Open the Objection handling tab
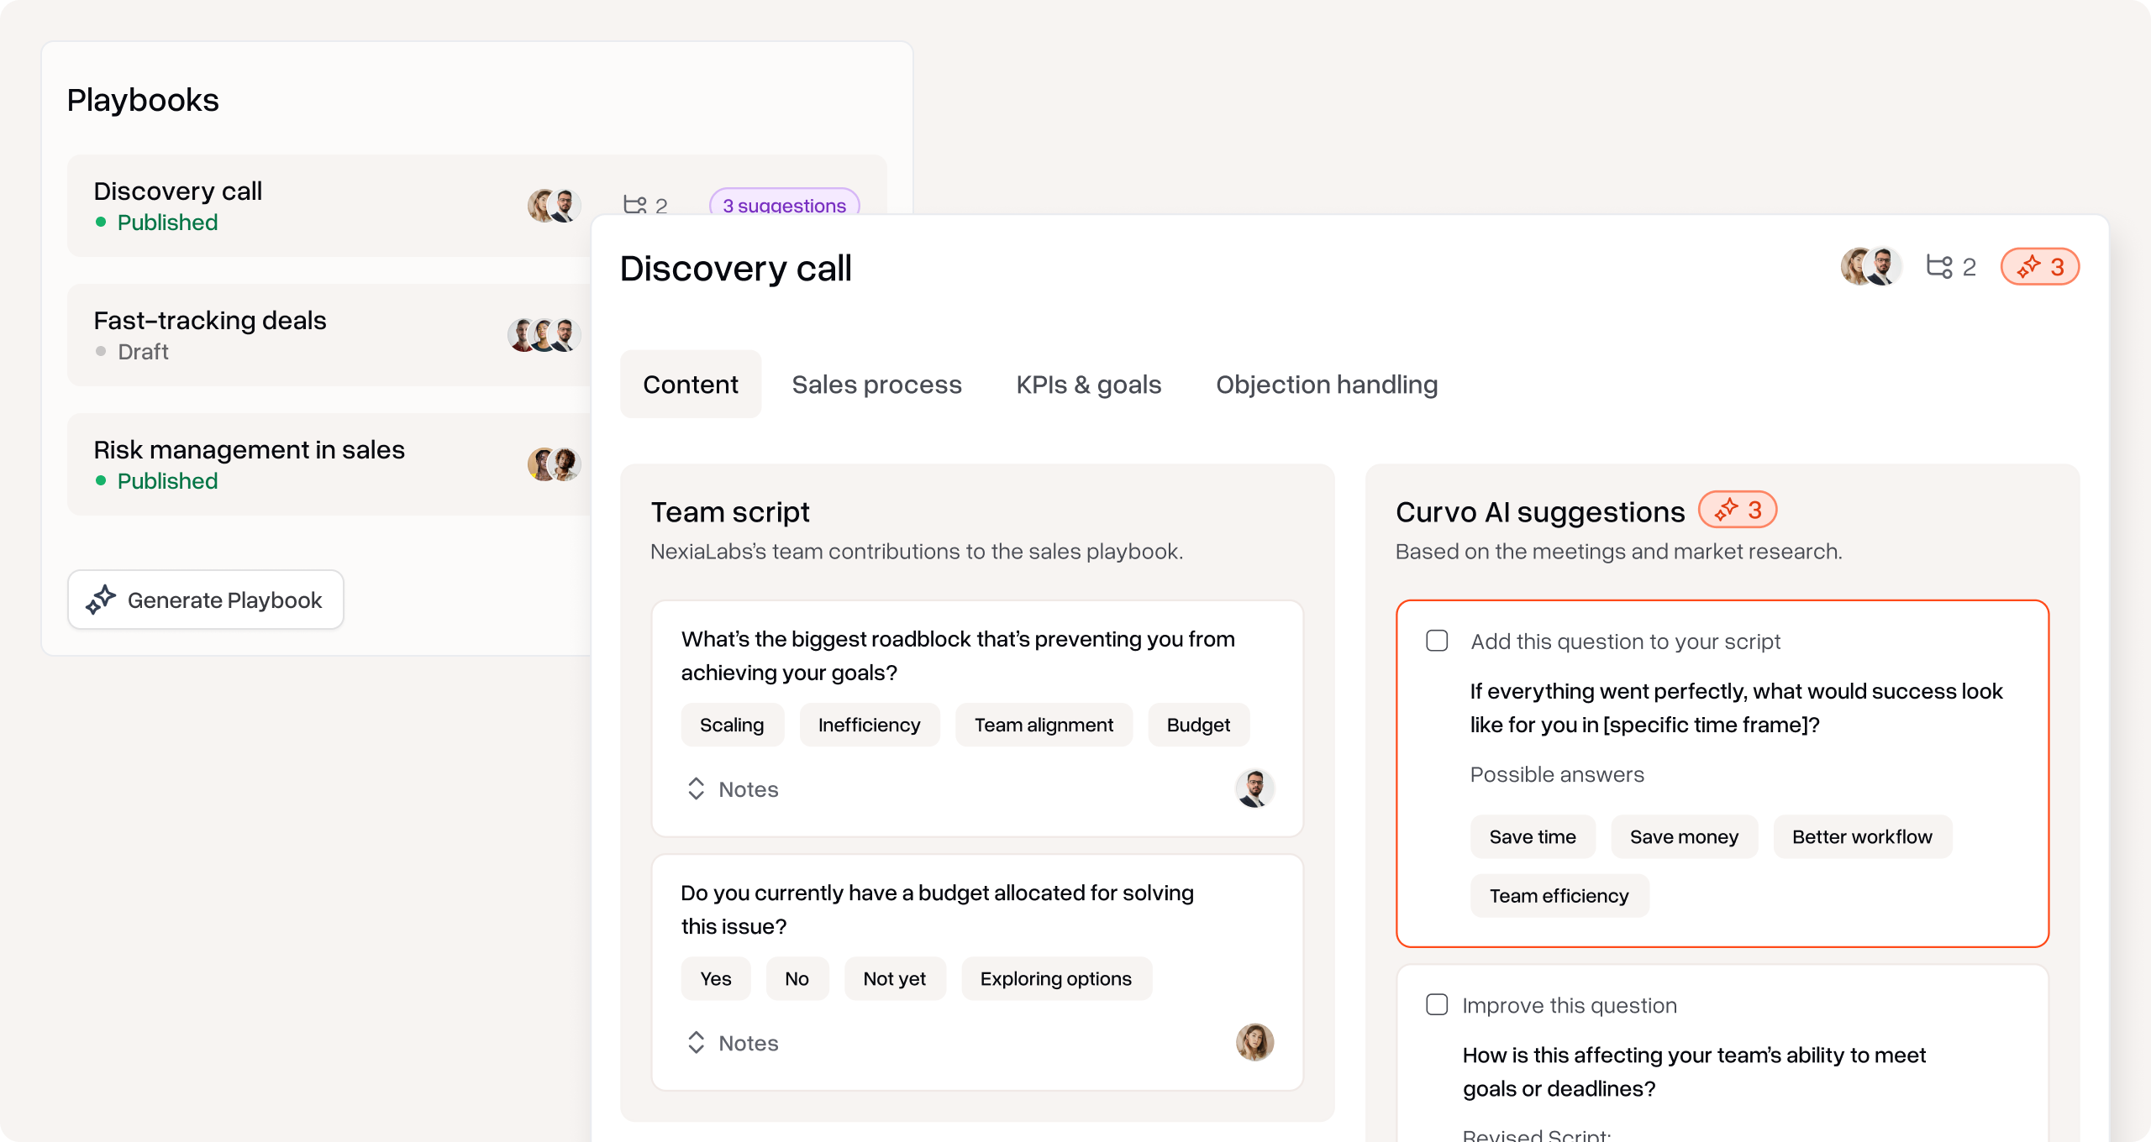This screenshot has width=2151, height=1142. [1327, 385]
